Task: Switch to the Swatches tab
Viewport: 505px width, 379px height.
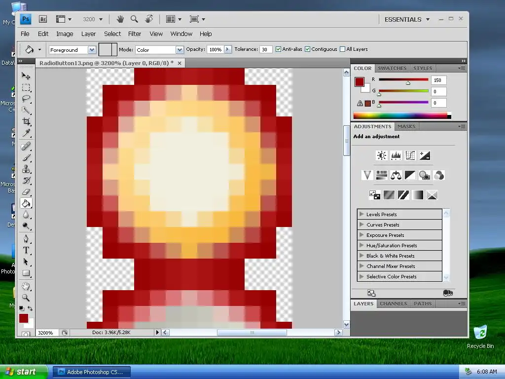Action: [x=392, y=68]
